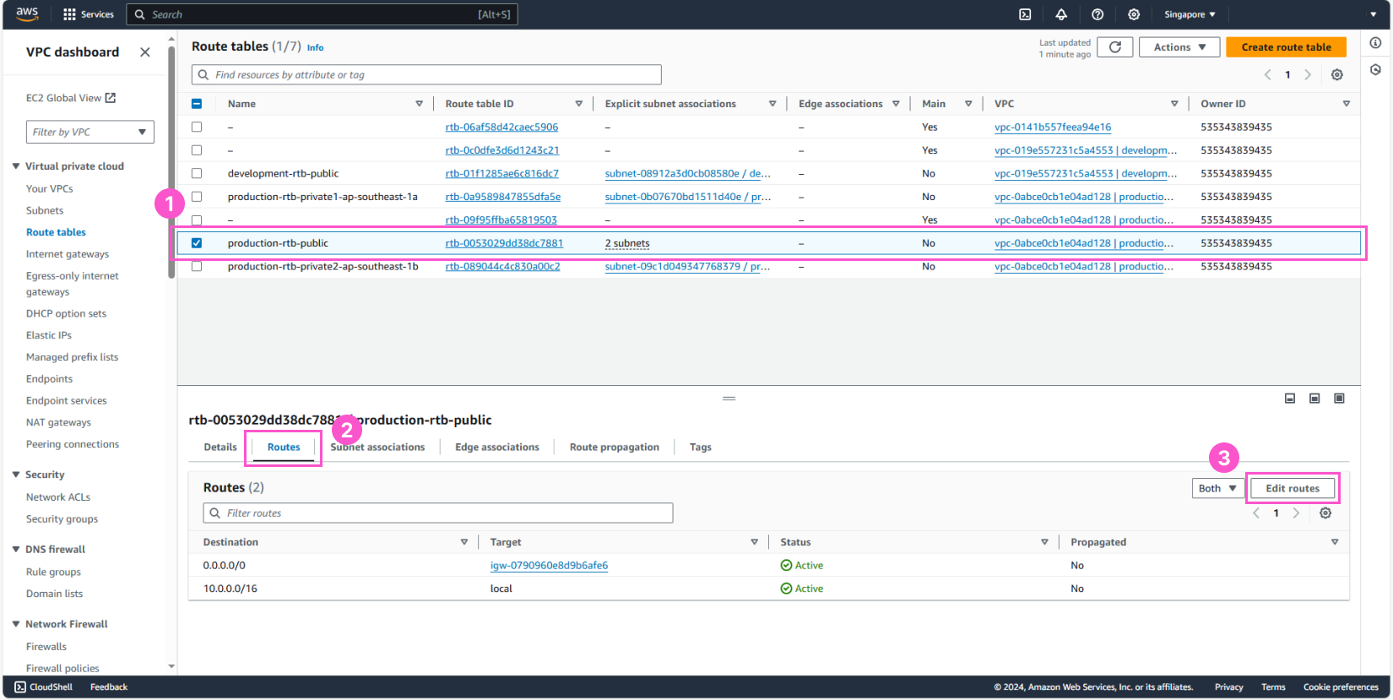Click the sidebar vertical scrollbar
The width and height of the screenshot is (1393, 700).
[172, 162]
